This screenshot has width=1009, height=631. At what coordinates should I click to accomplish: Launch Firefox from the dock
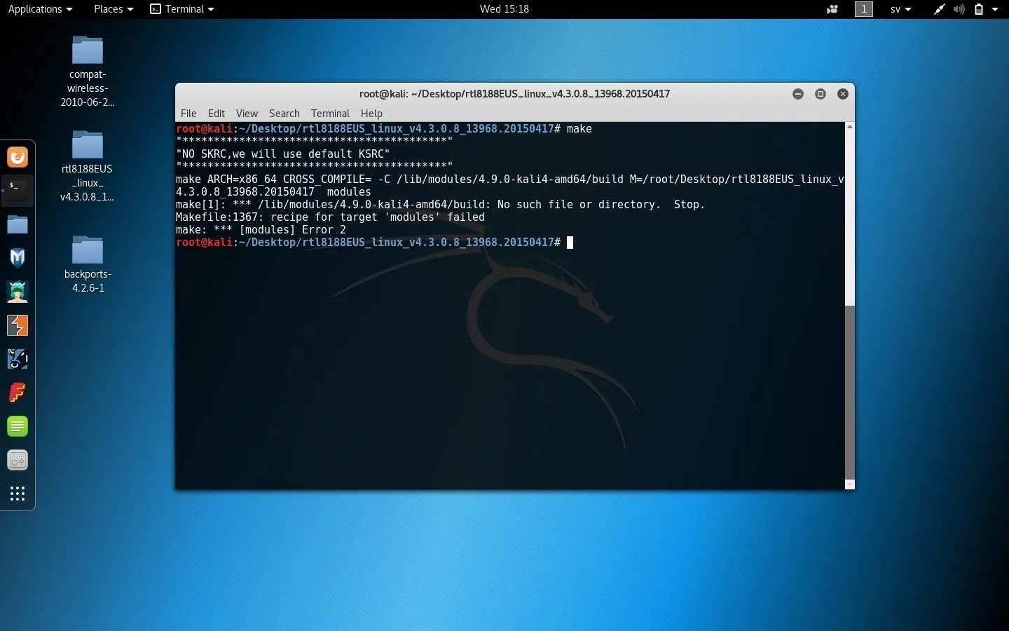(18, 157)
